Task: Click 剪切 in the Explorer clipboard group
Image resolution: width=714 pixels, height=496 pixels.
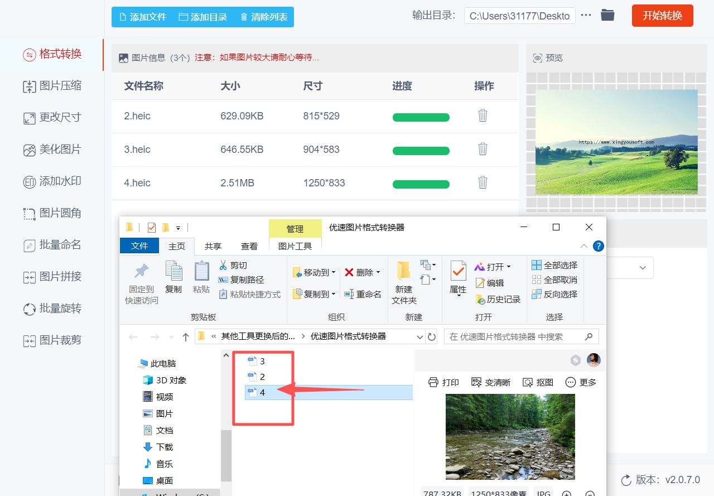Action: tap(233, 265)
